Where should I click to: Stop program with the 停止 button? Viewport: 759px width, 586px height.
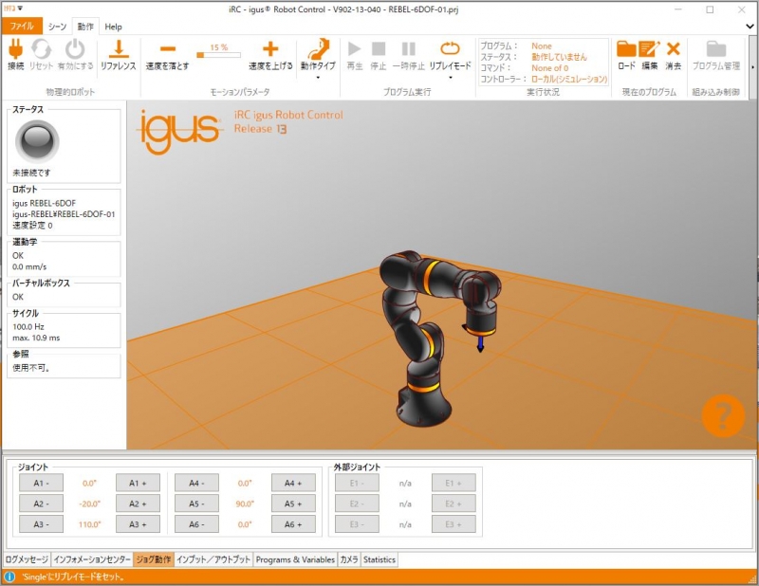(379, 49)
